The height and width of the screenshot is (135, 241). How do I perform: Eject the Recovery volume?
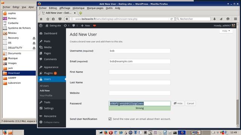point(34,38)
